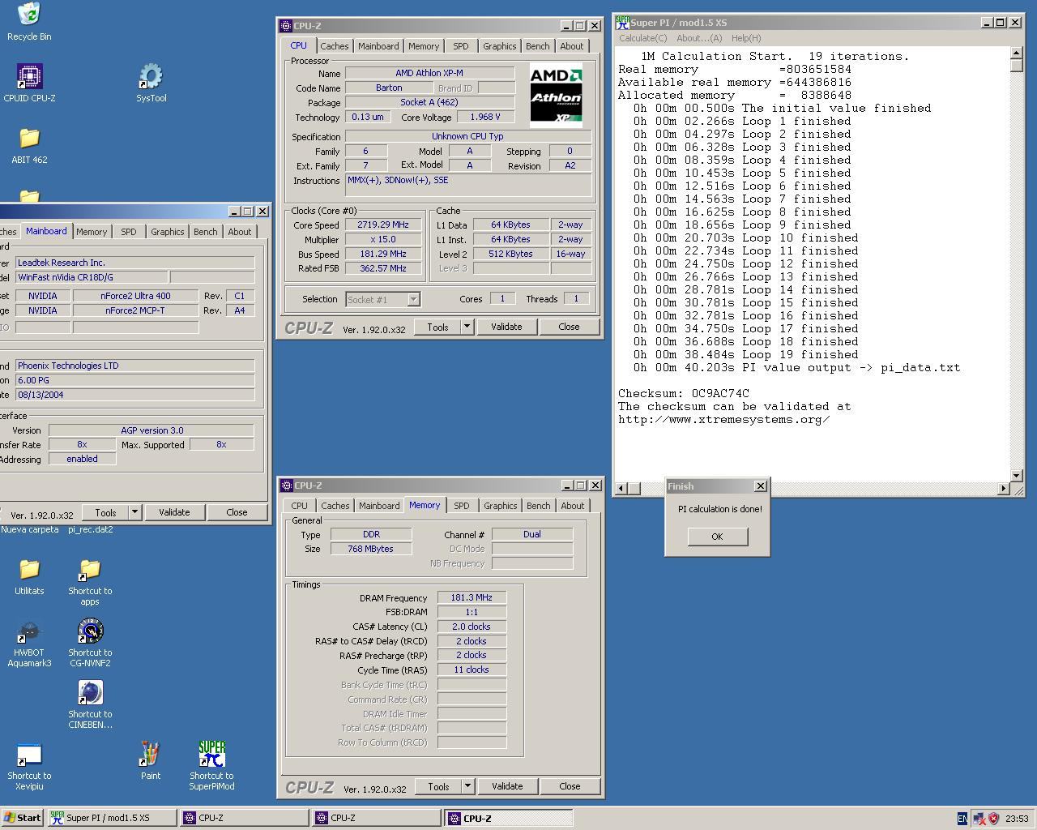Launch the Shortcut to CINEBENCH icon

point(90,694)
